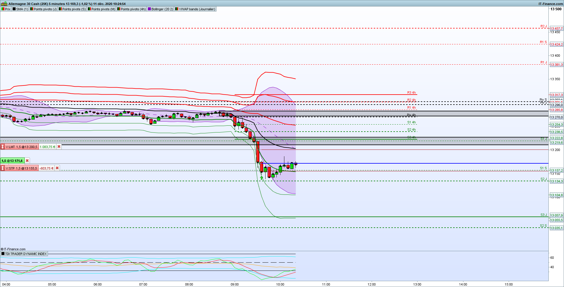Screen dimensions: 564x287
Task: Click the DEMO chart icon in title bar
Action: [4, 4]
